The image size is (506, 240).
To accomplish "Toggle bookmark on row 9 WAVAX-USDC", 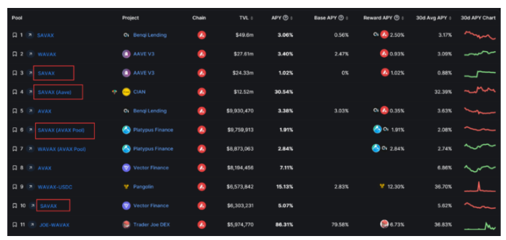I will point(15,187).
